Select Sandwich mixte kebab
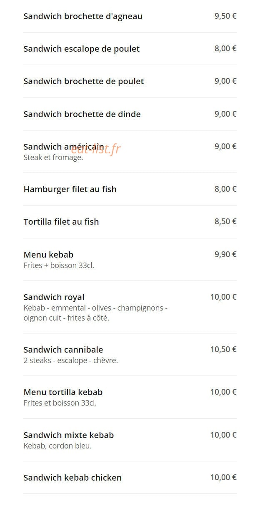This screenshot has width=270, height=506. point(130,440)
